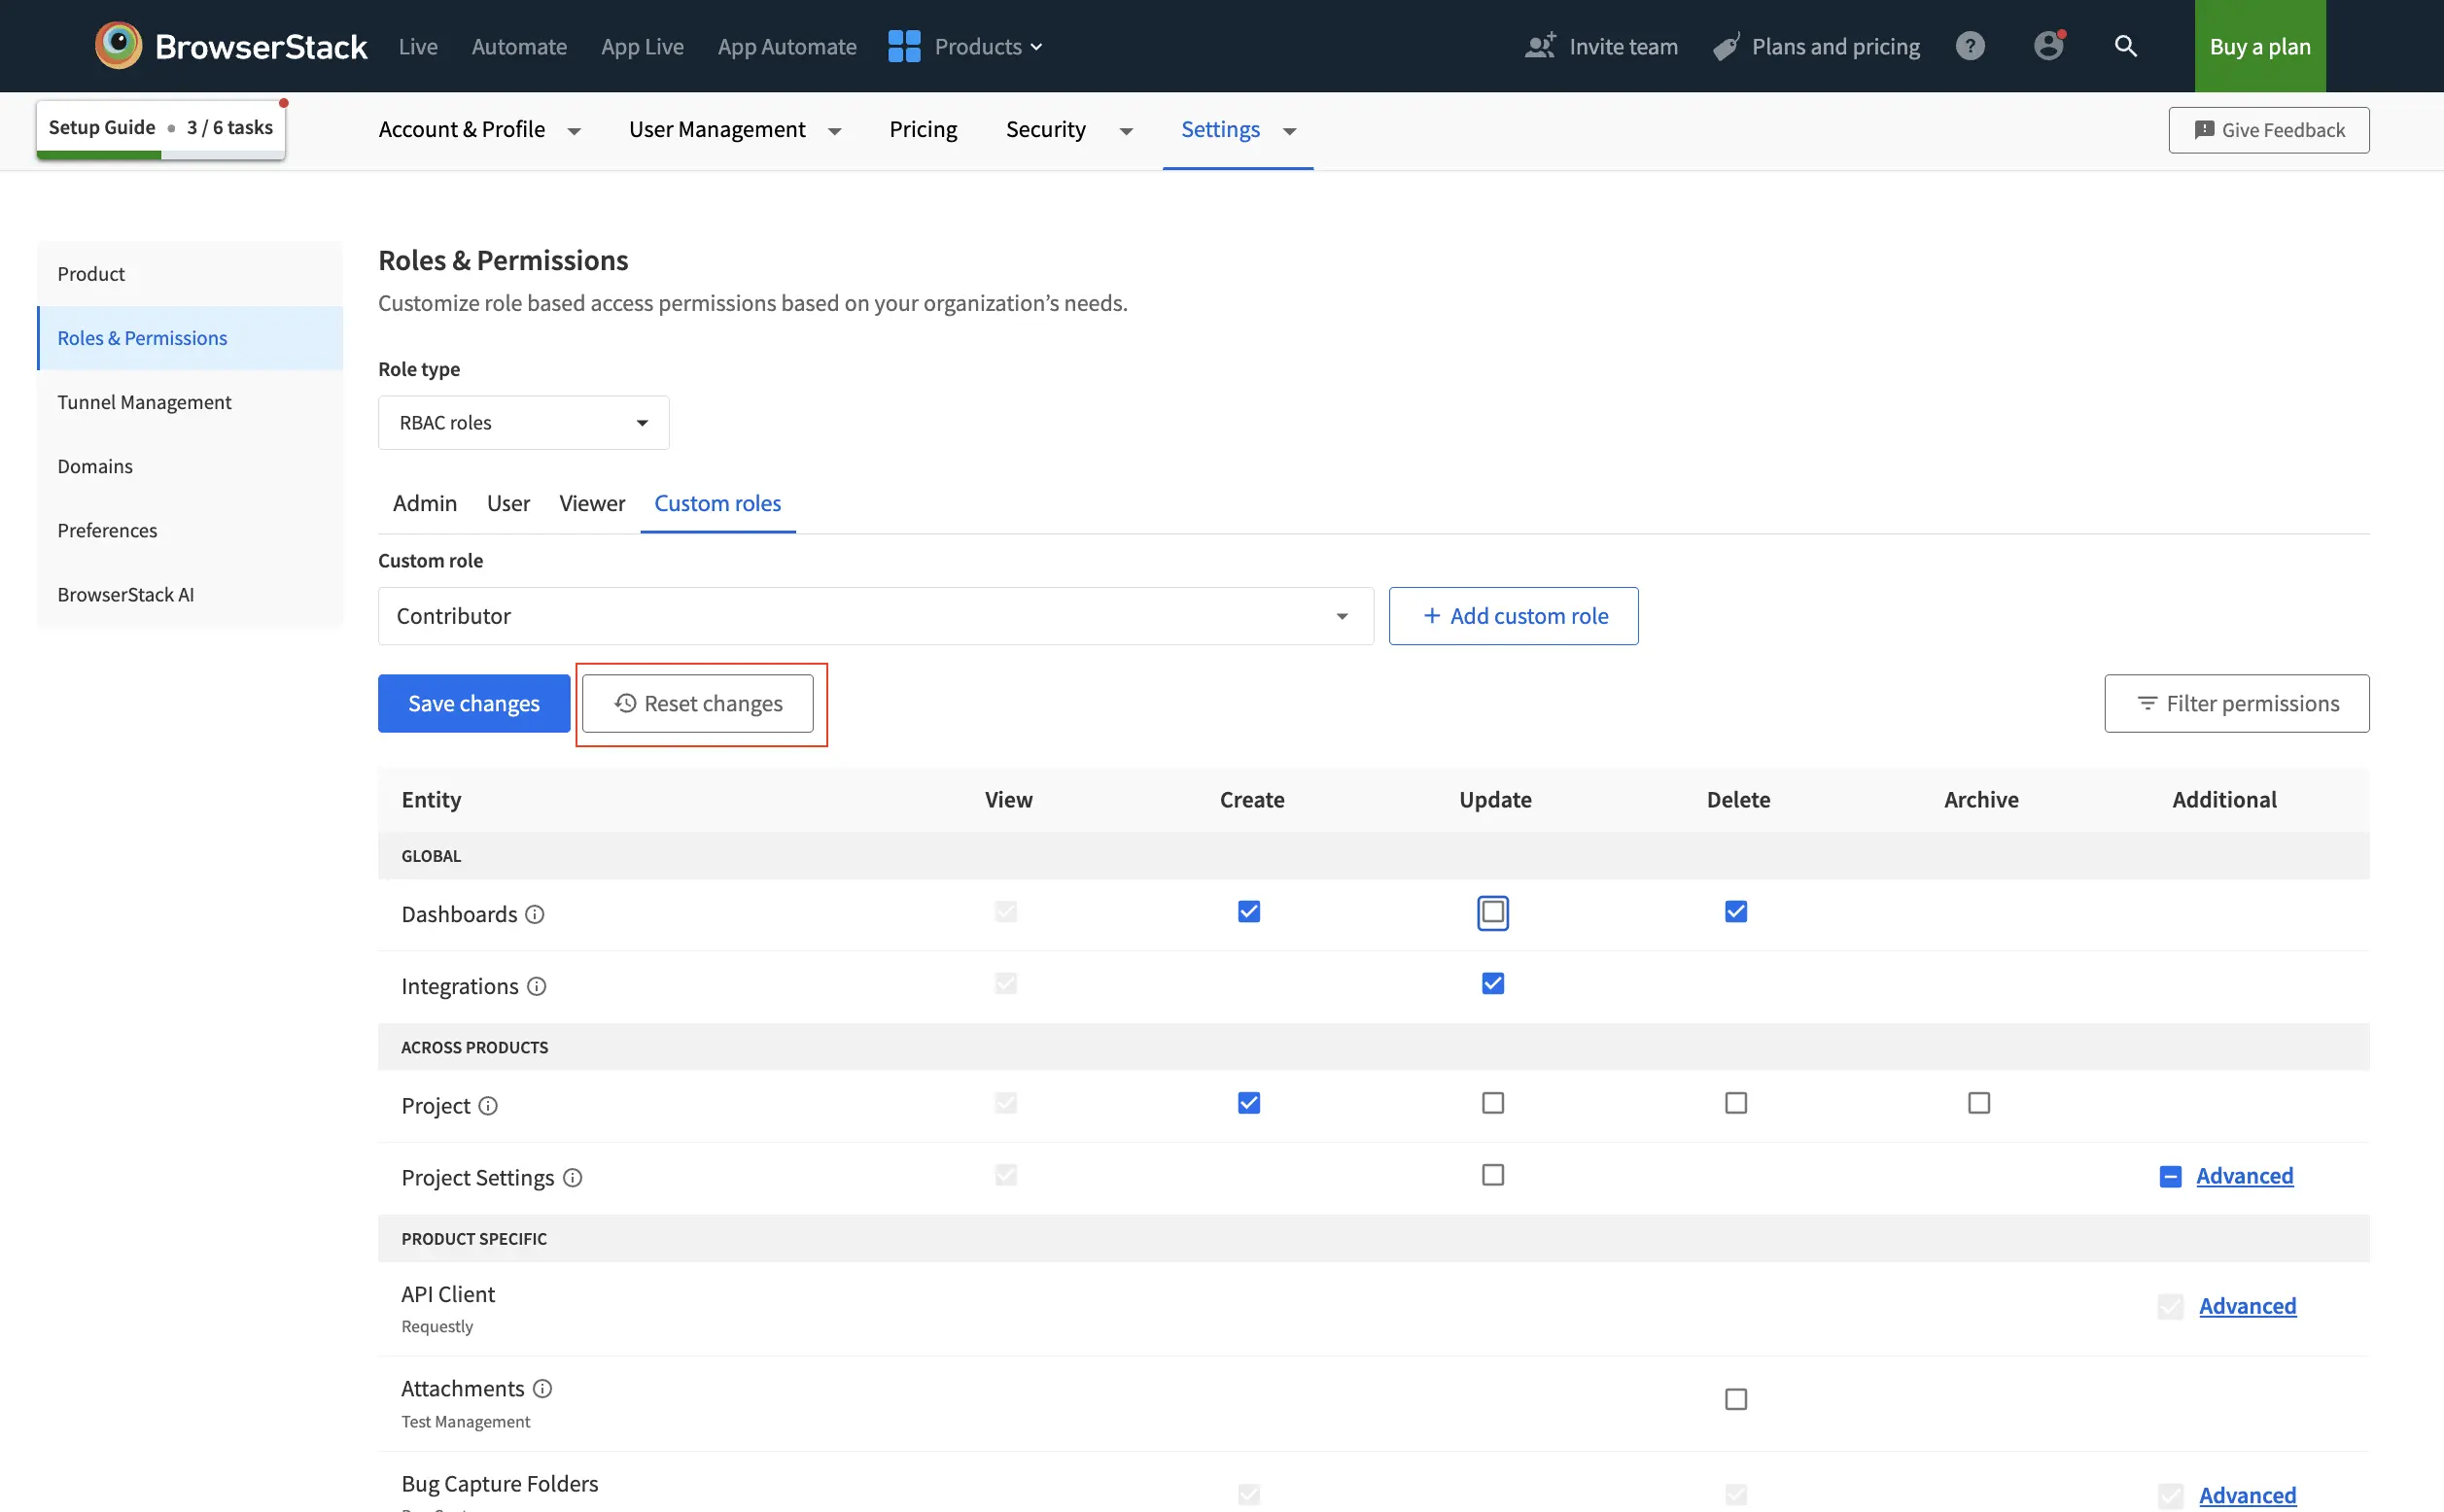The height and width of the screenshot is (1512, 2444).
Task: Click the Attachments info icon
Action: click(x=542, y=1388)
